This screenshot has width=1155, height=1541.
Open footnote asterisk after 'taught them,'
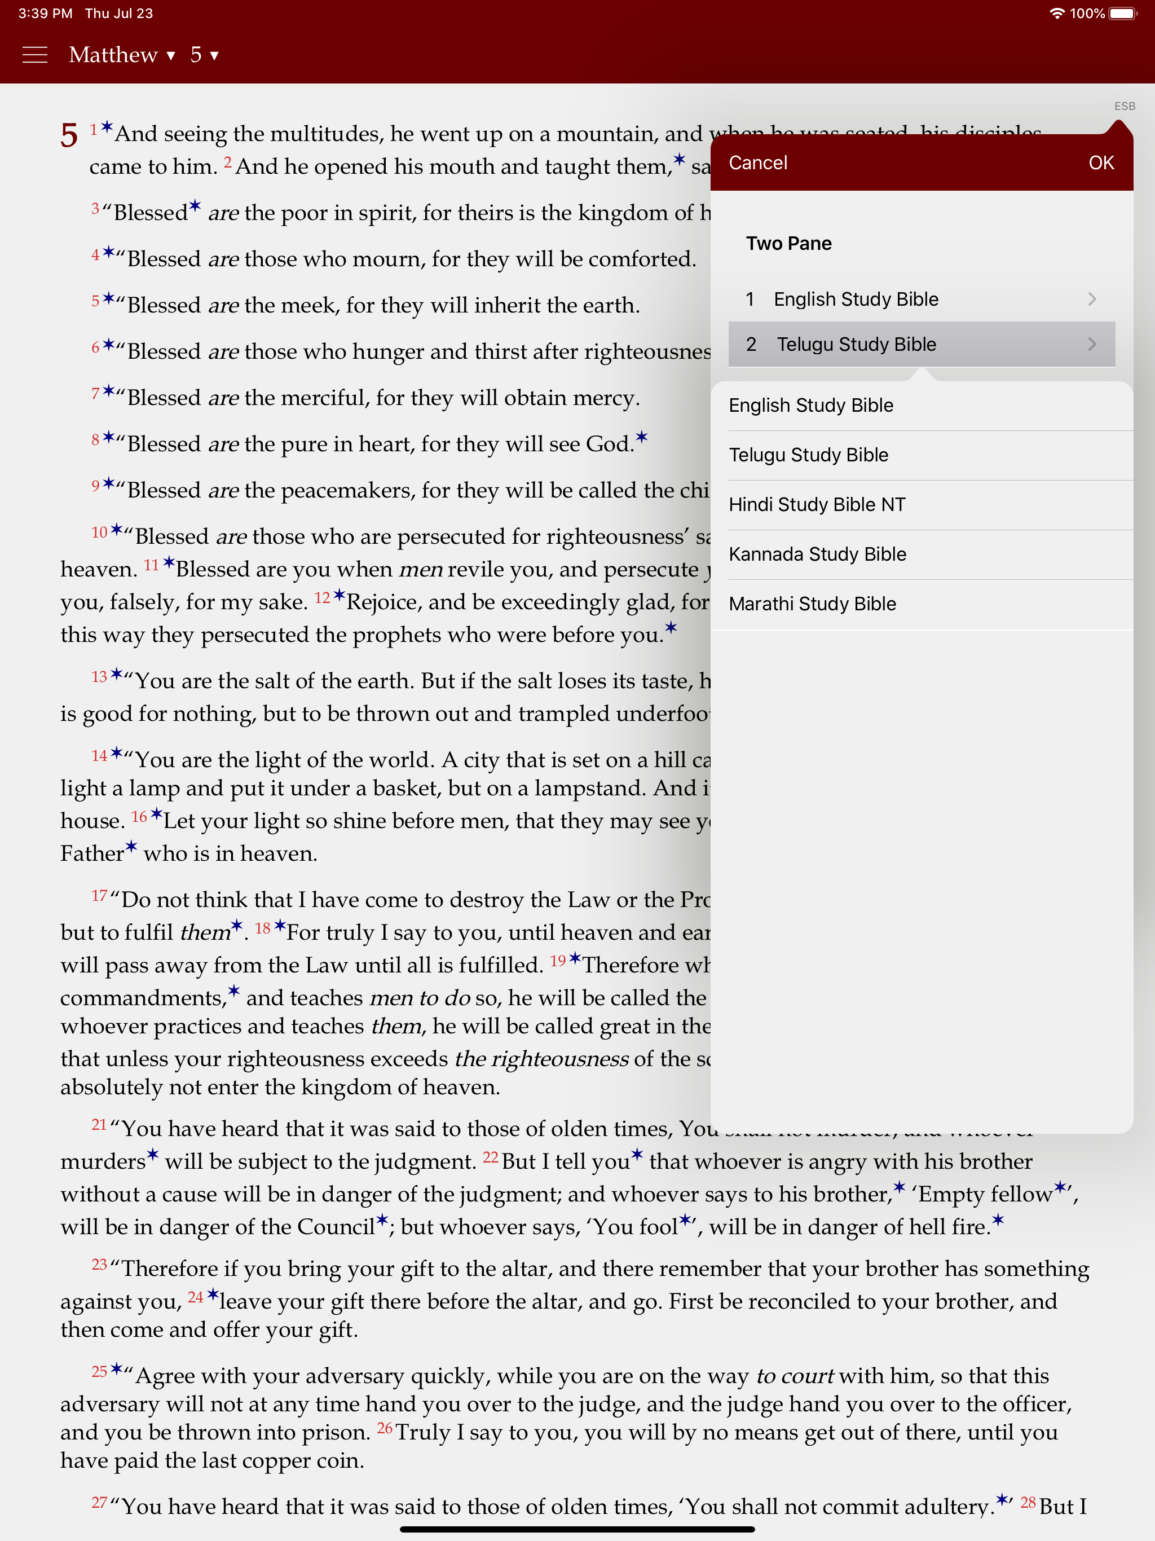(680, 160)
